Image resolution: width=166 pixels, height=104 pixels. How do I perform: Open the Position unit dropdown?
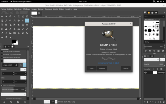[23, 70]
